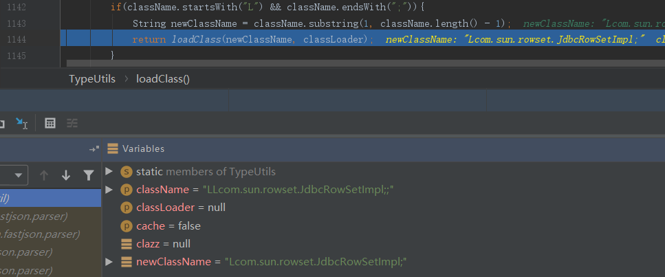665x277 pixels.
Task: Select the highlighted top stack frame
Action: (x=48, y=199)
